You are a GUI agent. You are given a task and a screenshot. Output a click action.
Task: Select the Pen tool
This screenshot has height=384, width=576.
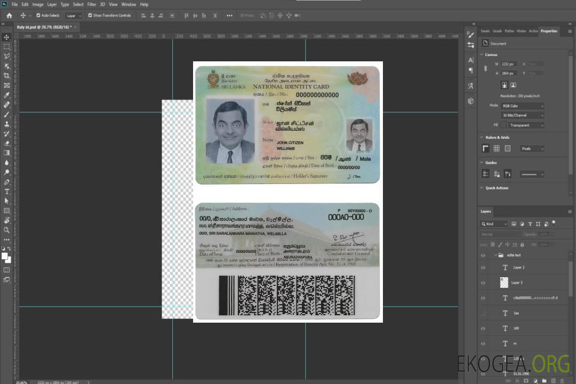[x=6, y=182]
